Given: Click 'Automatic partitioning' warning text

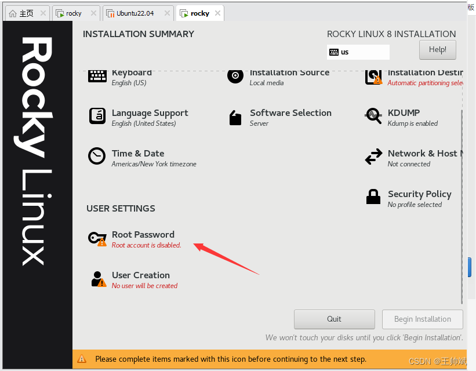Looking at the screenshot, I should coord(425,83).
